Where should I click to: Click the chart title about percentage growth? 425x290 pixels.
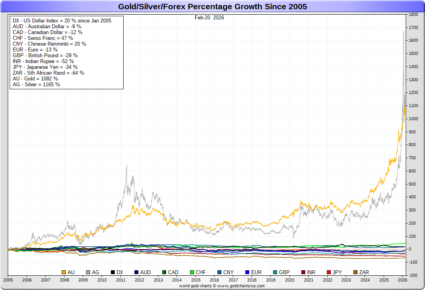click(212, 7)
